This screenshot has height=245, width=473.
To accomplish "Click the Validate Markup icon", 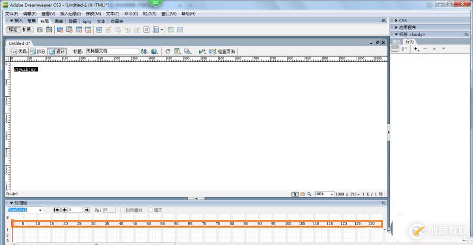I will coord(202,51).
